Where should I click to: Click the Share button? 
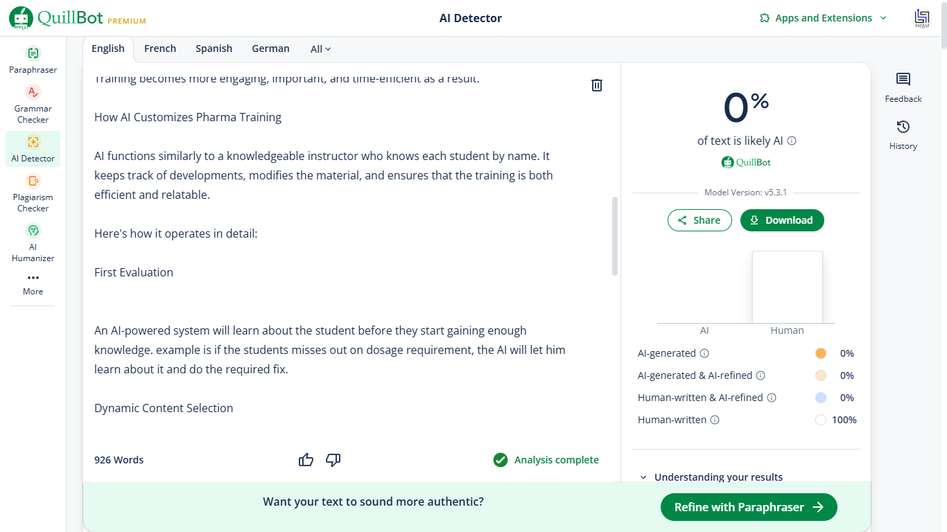point(700,220)
